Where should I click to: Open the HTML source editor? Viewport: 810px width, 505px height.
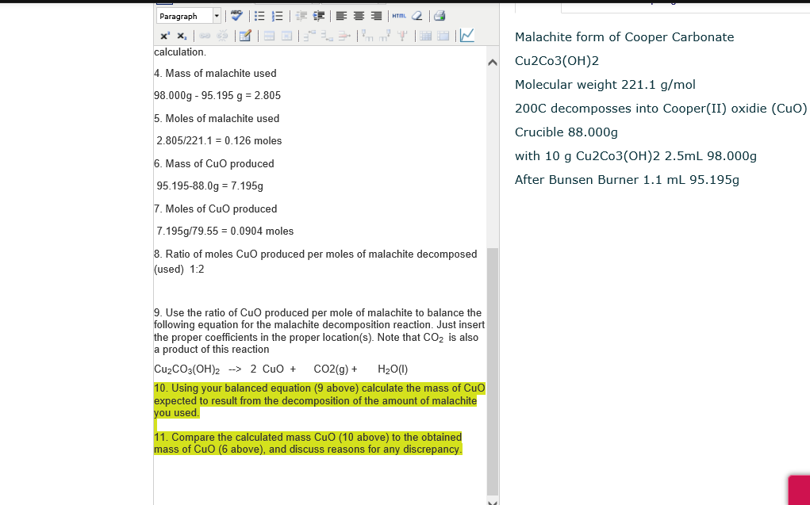pos(399,15)
